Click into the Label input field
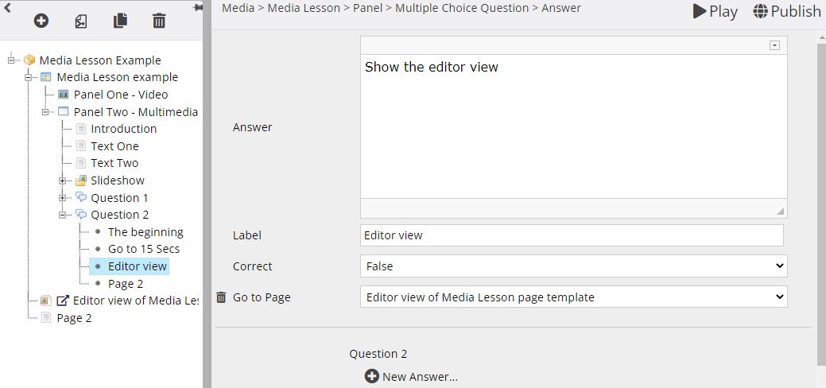Viewport: 826px width, 388px height. [x=572, y=235]
